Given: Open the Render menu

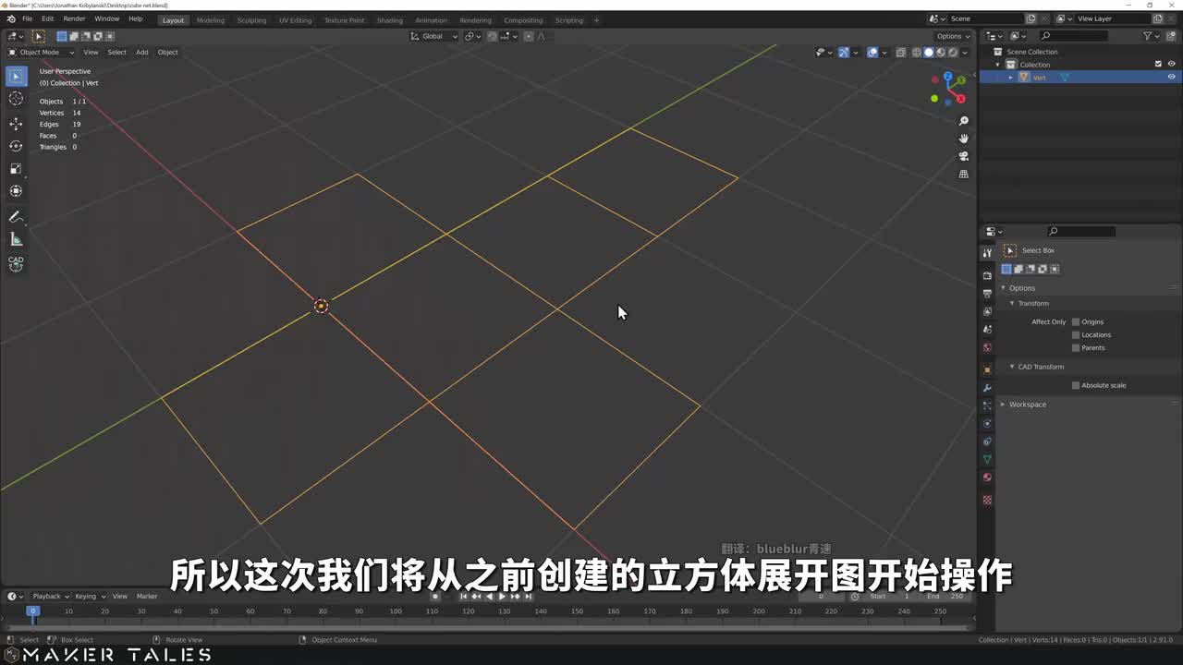Looking at the screenshot, I should tap(74, 18).
